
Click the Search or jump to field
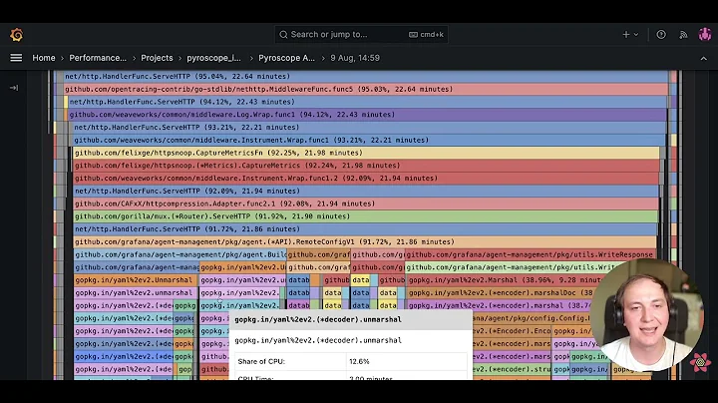tap(361, 34)
